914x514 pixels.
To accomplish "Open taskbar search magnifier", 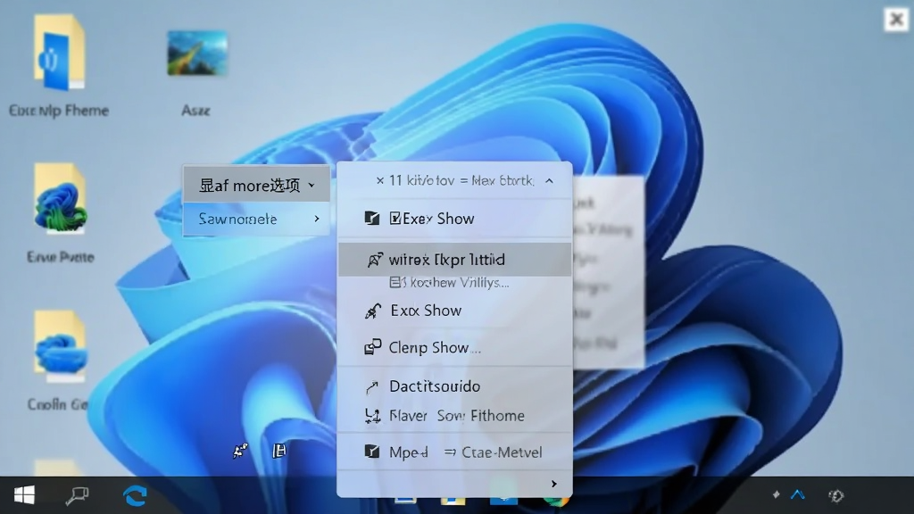I will point(77,495).
